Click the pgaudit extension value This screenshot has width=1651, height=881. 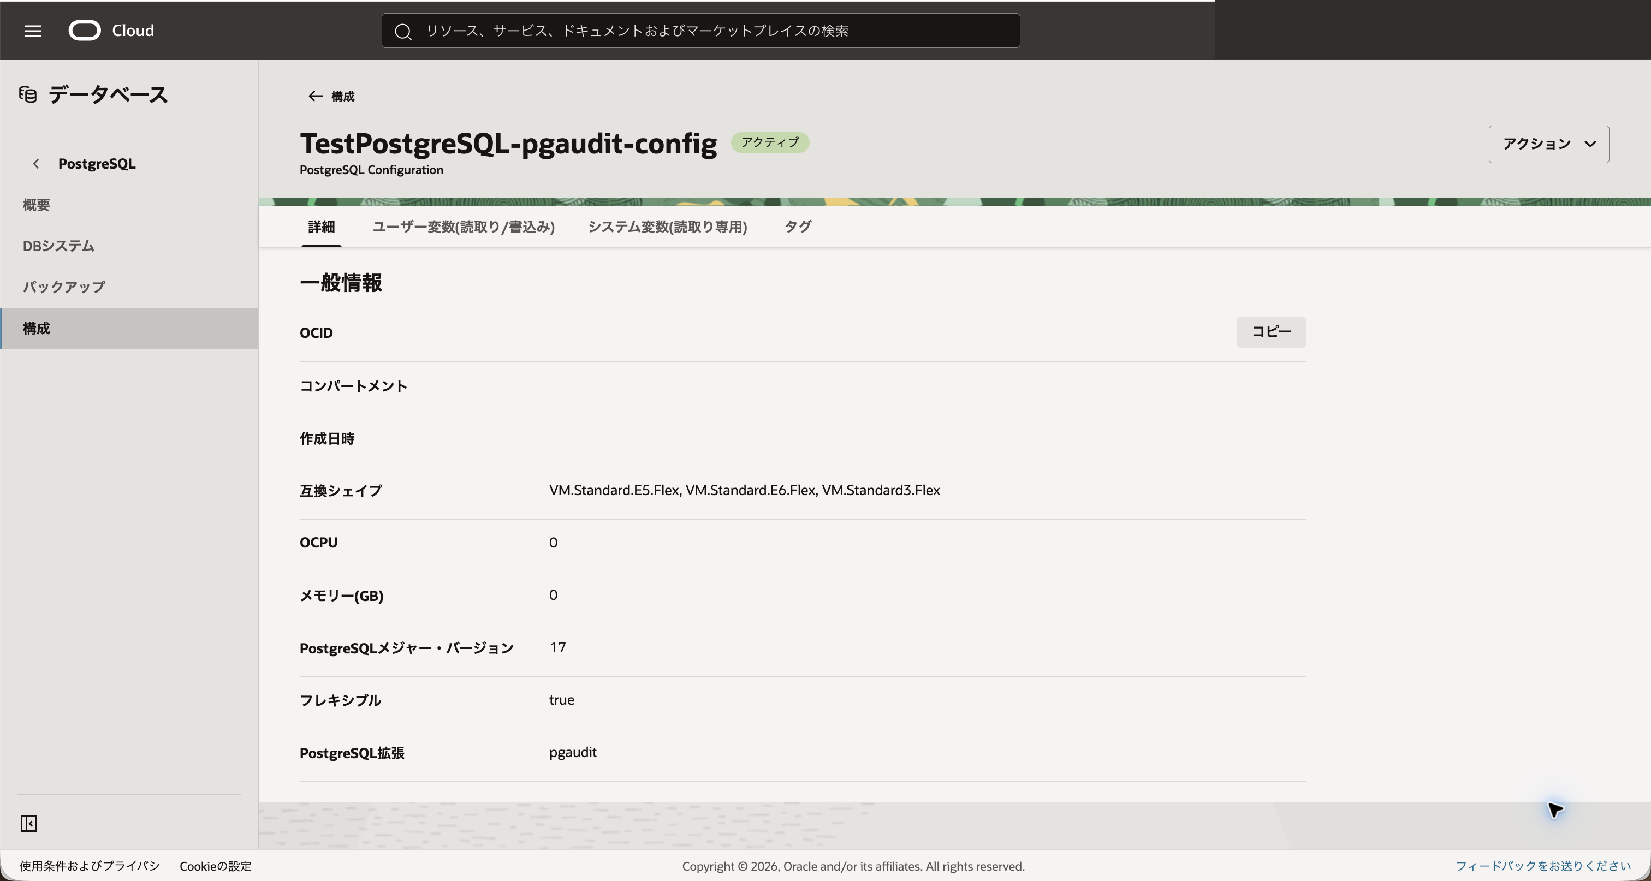tap(573, 752)
